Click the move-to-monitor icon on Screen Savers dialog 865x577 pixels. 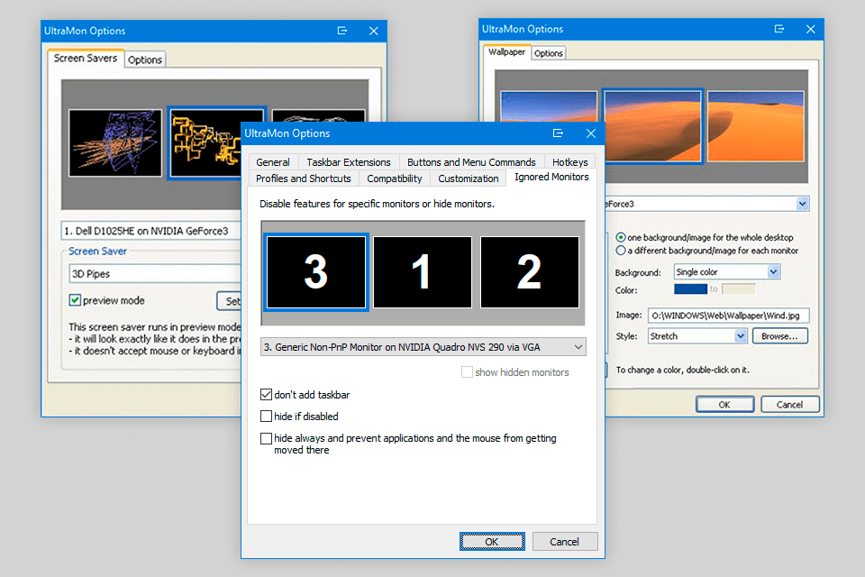tap(341, 30)
